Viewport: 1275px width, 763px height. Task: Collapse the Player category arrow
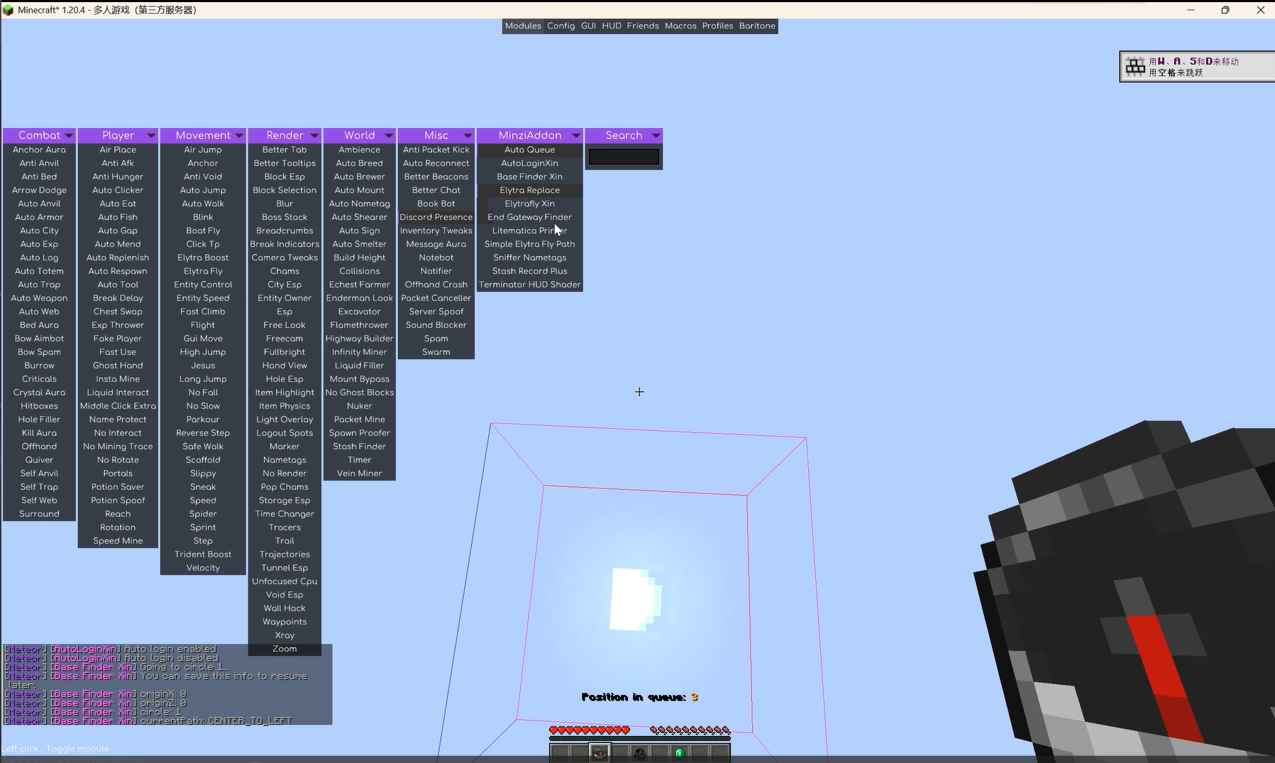tap(151, 136)
